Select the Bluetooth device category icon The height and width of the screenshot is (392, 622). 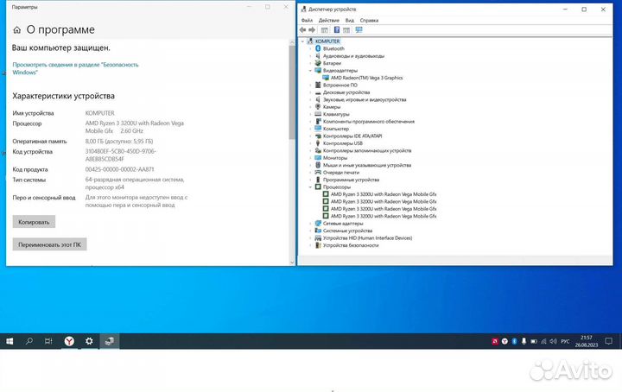click(x=318, y=49)
